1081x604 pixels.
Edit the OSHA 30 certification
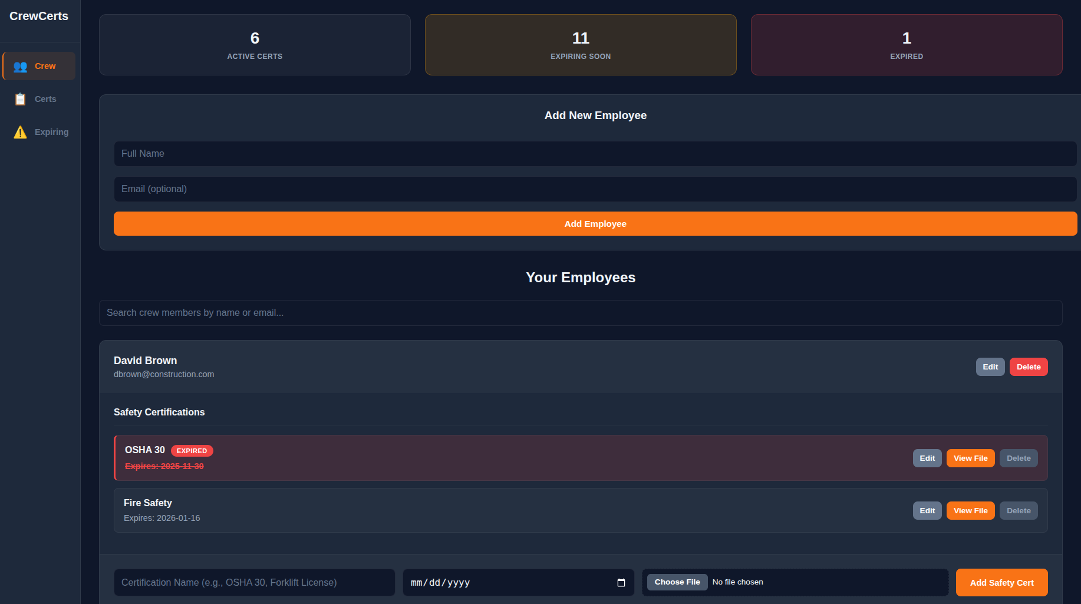coord(927,458)
